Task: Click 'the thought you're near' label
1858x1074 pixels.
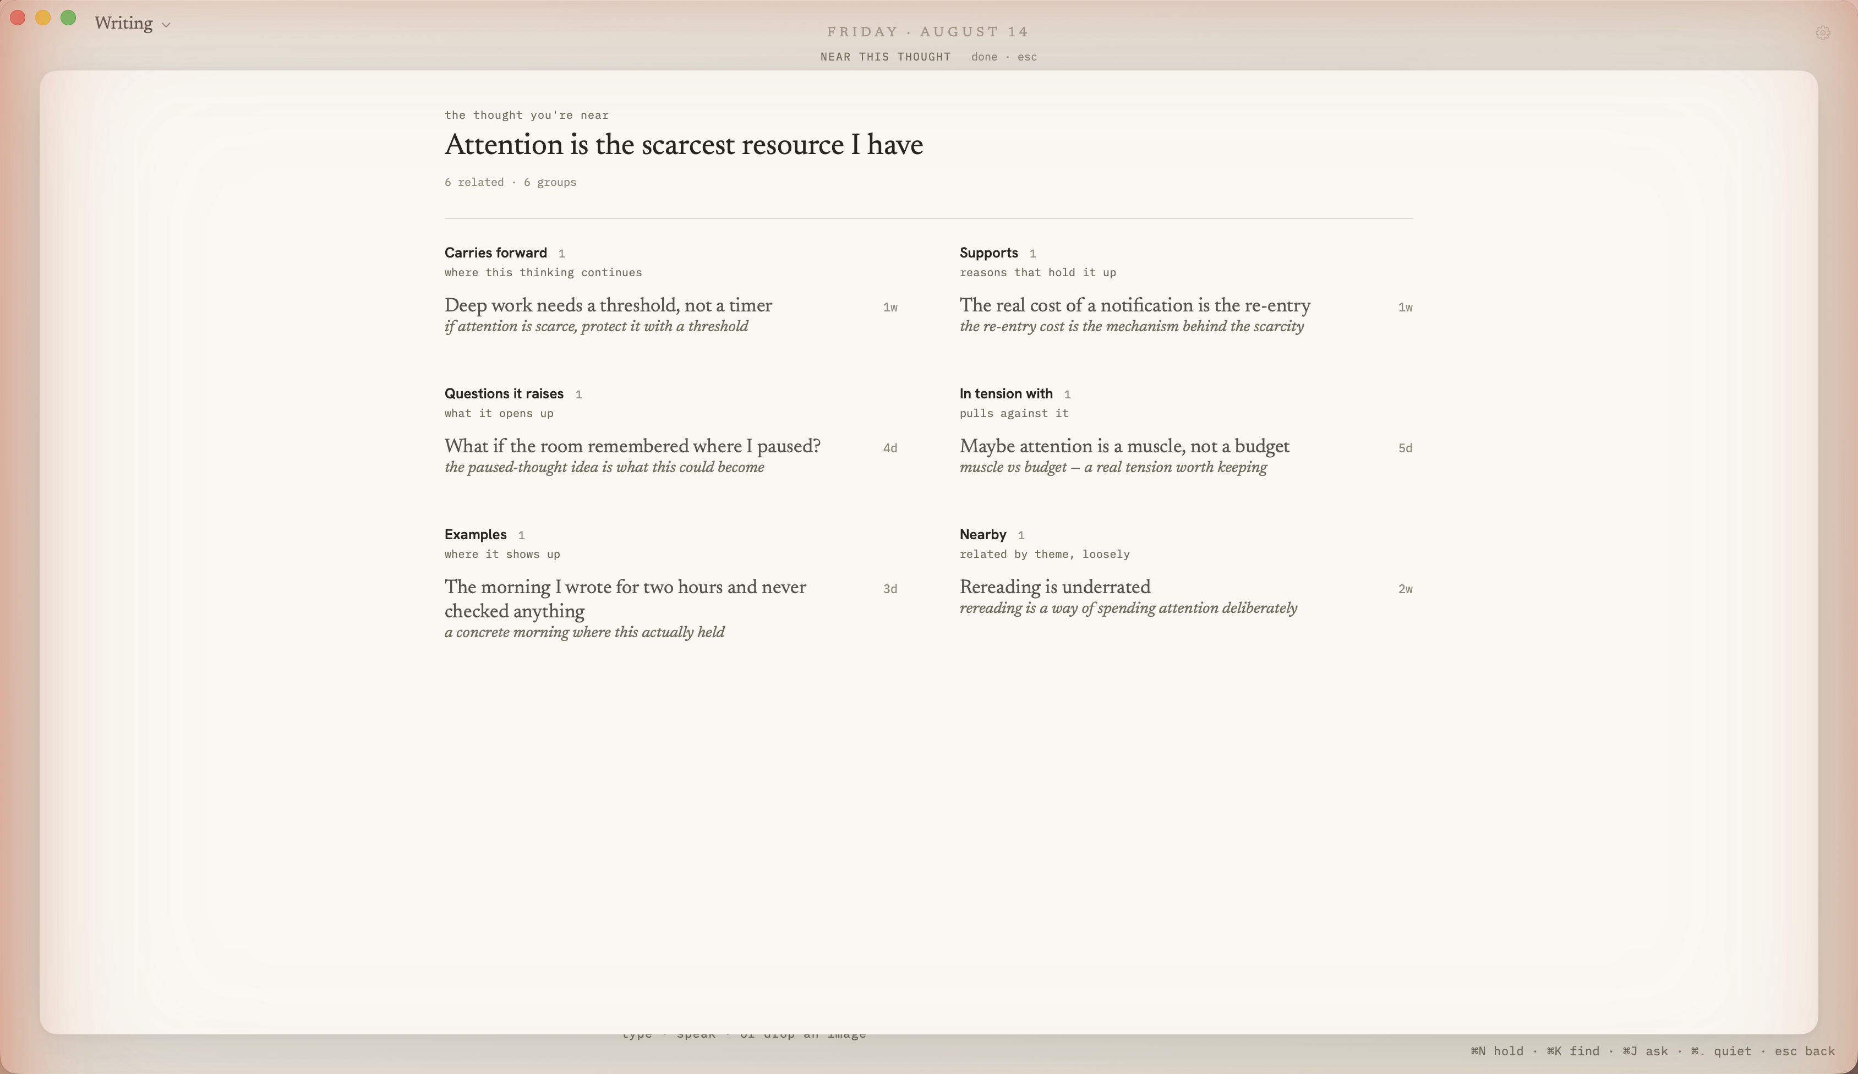Action: point(527,115)
